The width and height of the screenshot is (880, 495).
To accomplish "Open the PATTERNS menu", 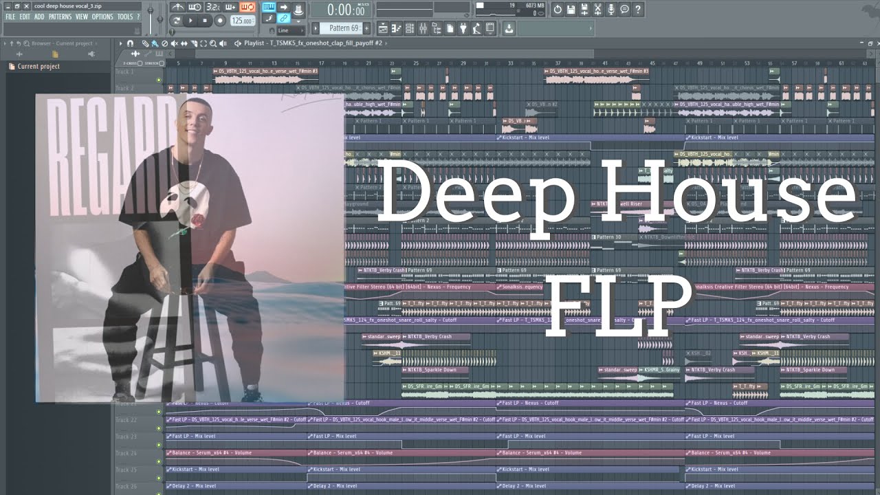I will (x=60, y=16).
